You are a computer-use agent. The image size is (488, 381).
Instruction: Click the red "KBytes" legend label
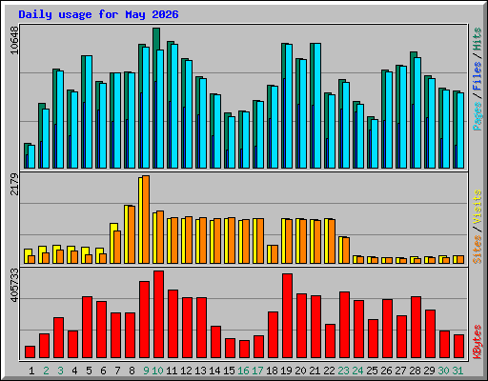coord(478,342)
